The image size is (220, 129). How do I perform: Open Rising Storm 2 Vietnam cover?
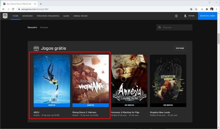tap(91, 79)
